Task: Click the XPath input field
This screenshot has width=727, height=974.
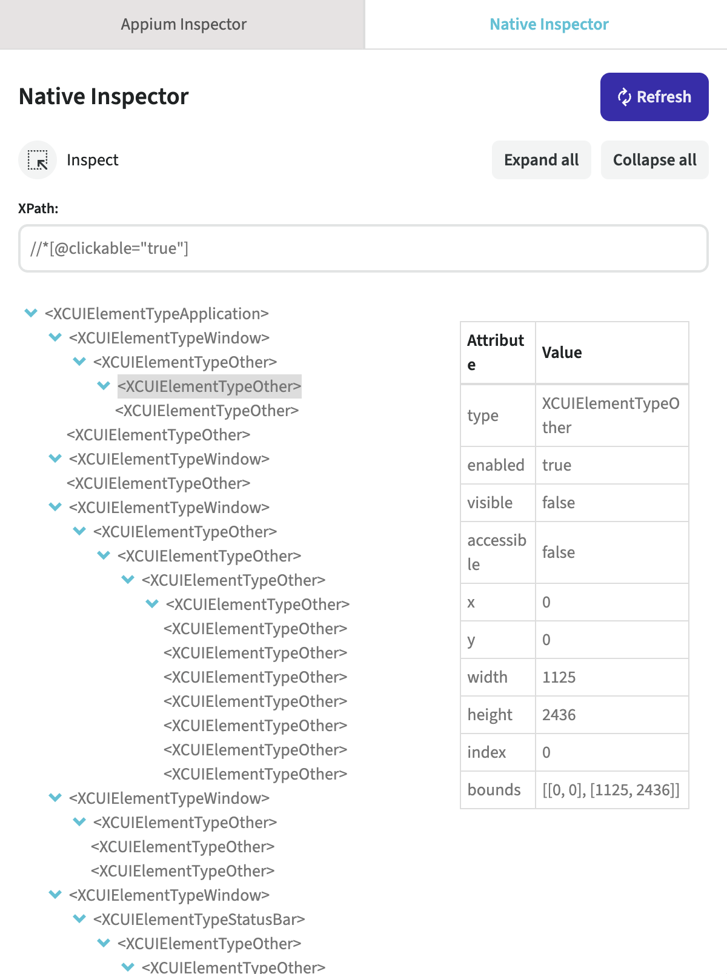Action: tap(363, 248)
